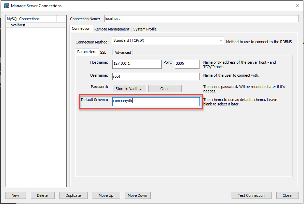304x204 pixels.
Task: Click into the Port field
Action: (x=187, y=64)
